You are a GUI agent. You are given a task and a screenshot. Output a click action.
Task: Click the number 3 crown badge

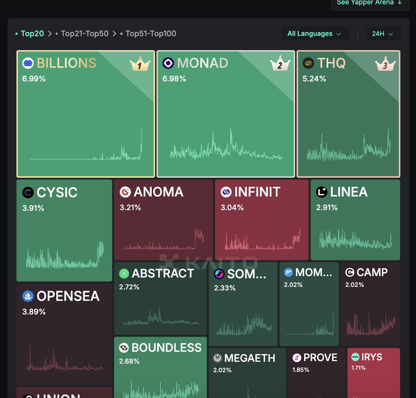click(x=385, y=64)
